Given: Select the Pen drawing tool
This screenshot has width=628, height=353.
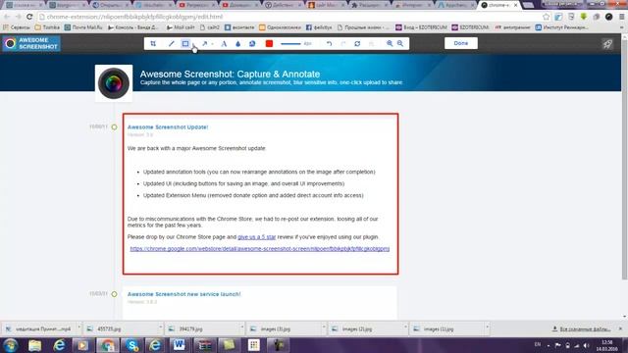Looking at the screenshot, I should 172,43.
